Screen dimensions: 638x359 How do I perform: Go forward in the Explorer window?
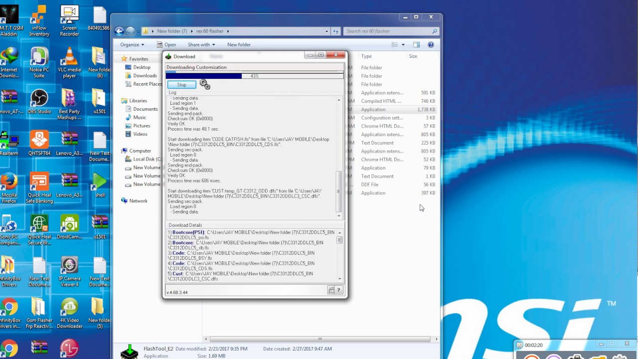(130, 31)
